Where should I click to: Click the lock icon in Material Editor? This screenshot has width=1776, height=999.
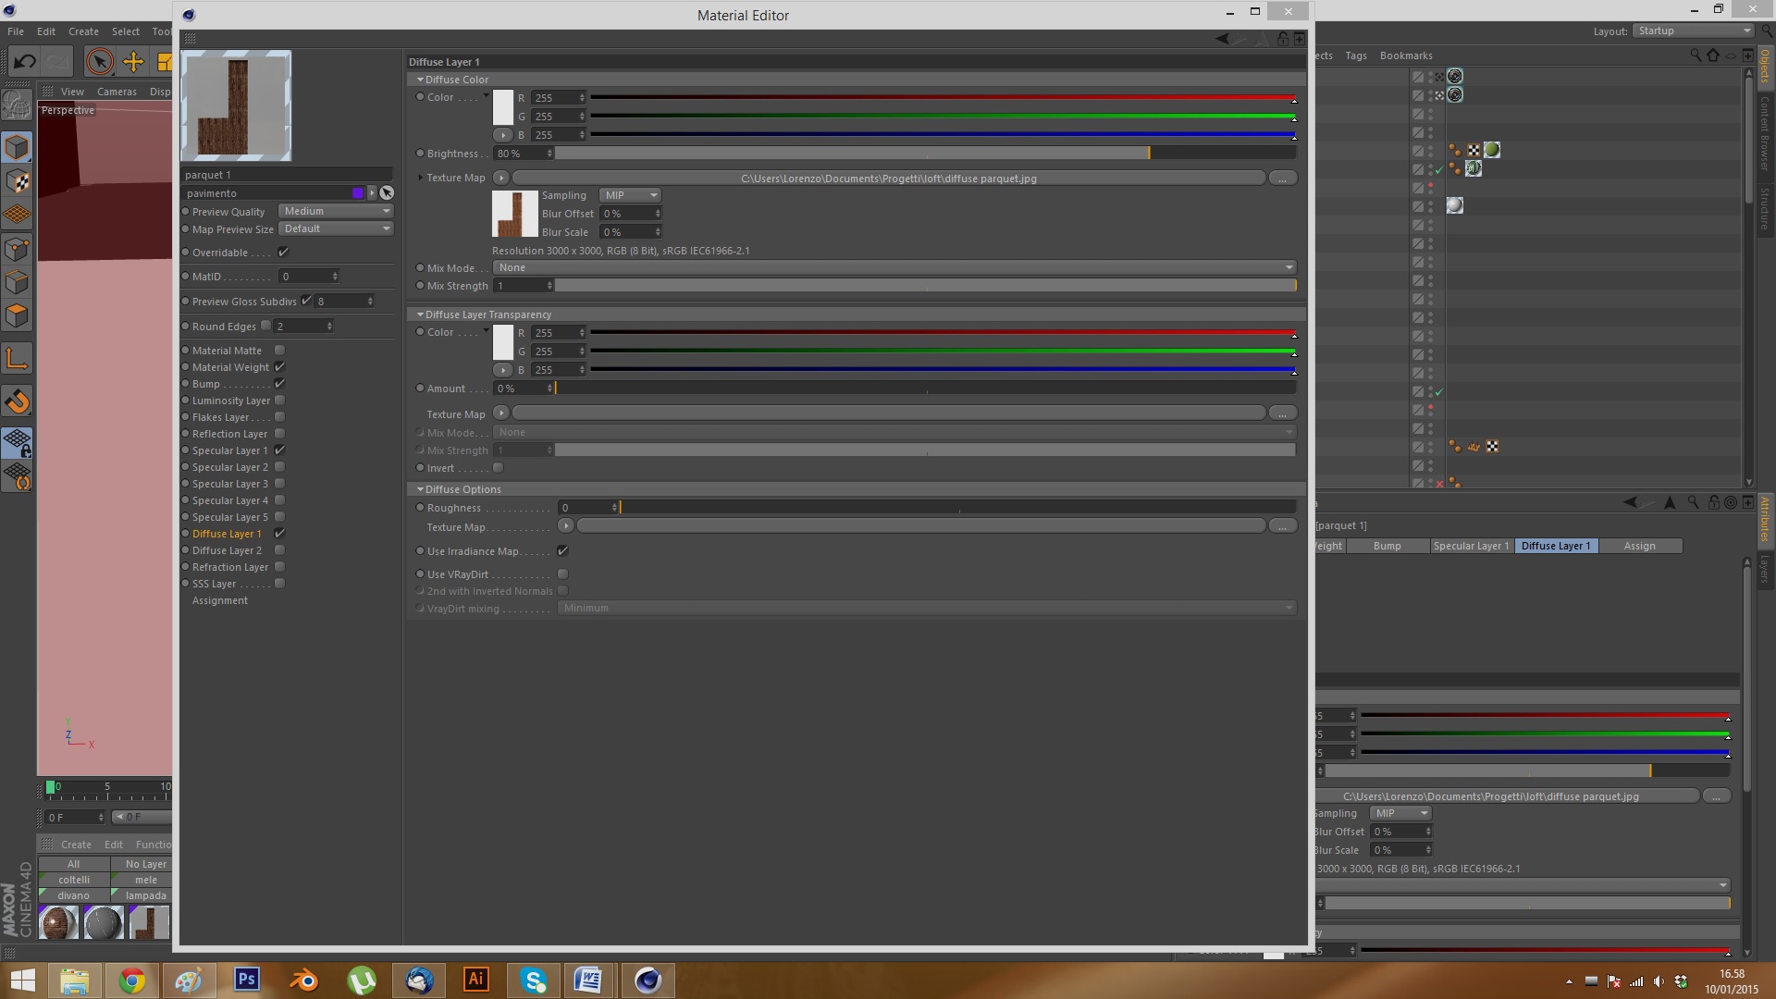pyautogui.click(x=1283, y=39)
